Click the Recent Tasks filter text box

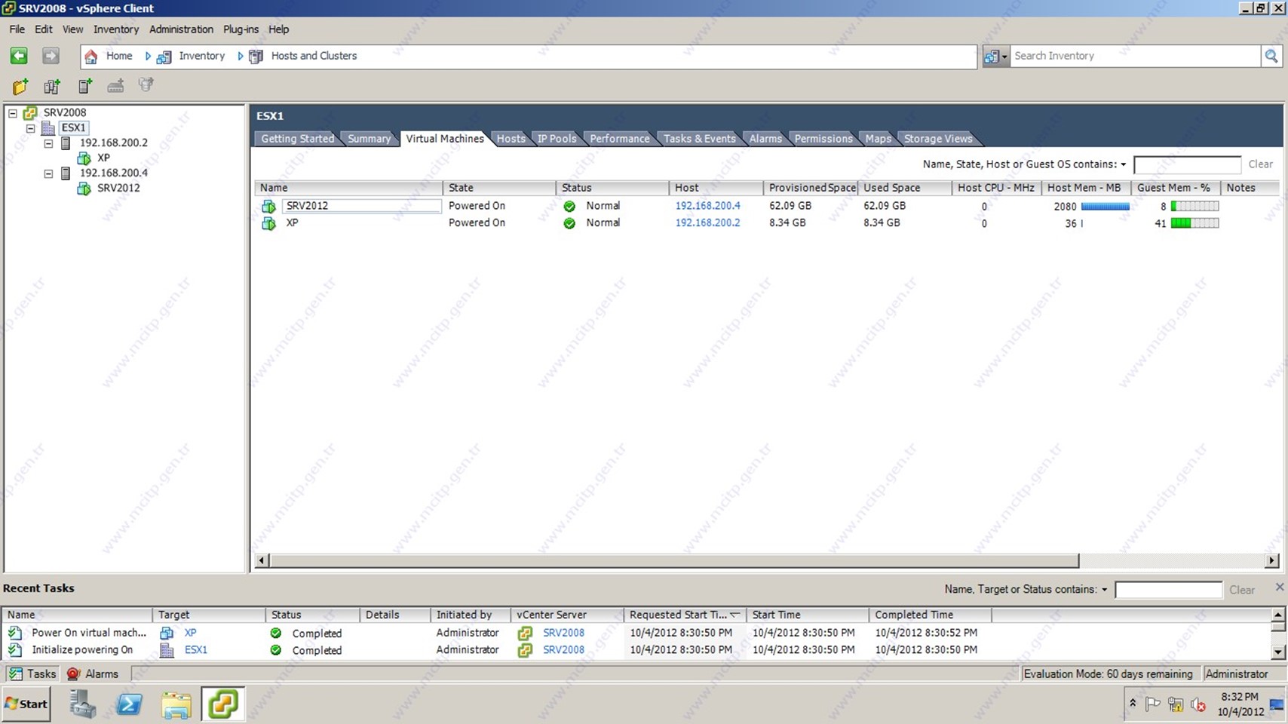pyautogui.click(x=1168, y=590)
